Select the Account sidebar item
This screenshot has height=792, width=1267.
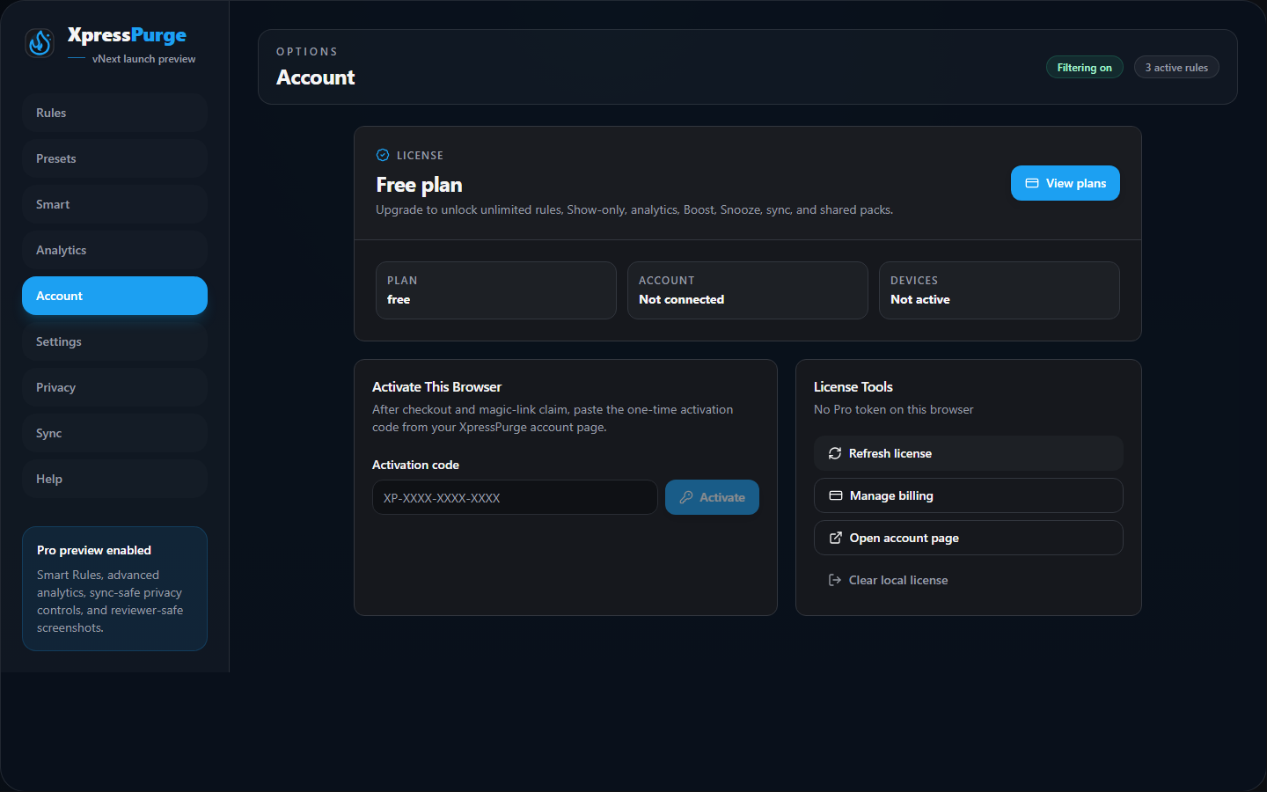[114, 296]
